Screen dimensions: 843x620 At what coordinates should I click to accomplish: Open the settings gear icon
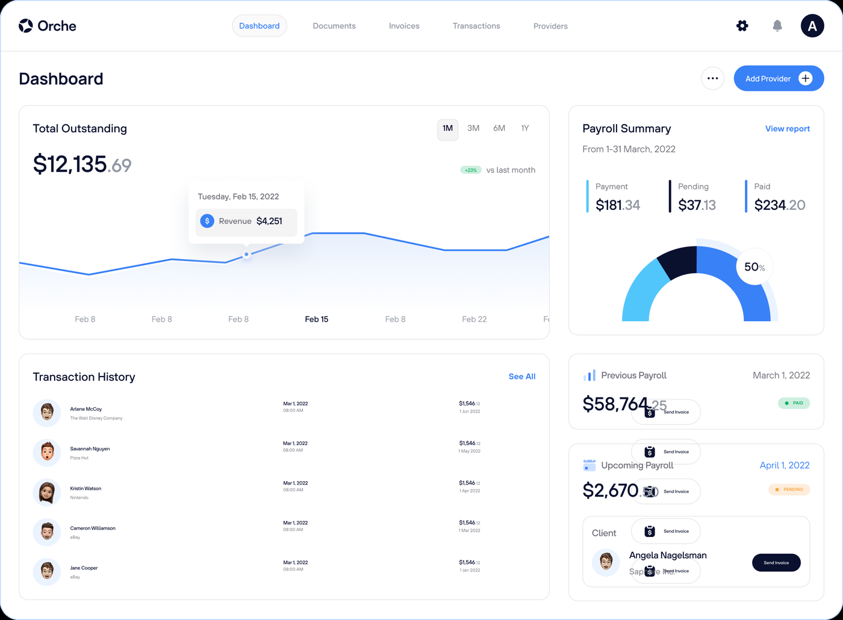click(x=742, y=26)
